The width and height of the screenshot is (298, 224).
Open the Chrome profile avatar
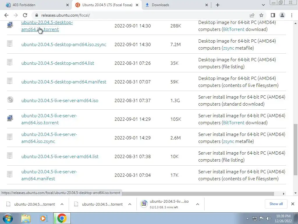pos(282,15)
